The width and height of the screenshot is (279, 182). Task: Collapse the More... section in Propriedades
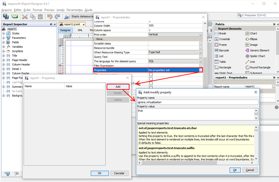95,39
